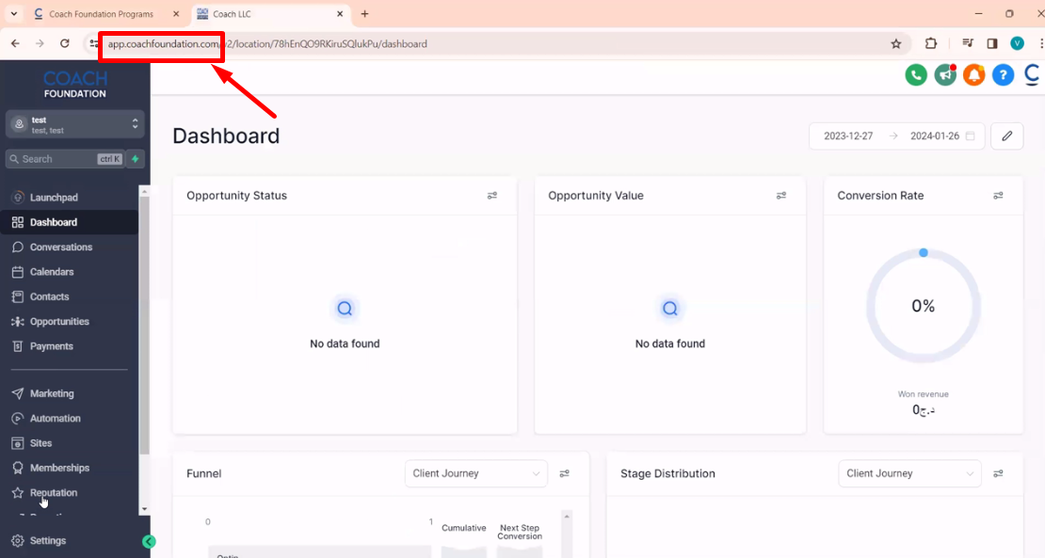This screenshot has width=1045, height=558.
Task: Click the blue help question mark icon
Action: click(1003, 75)
